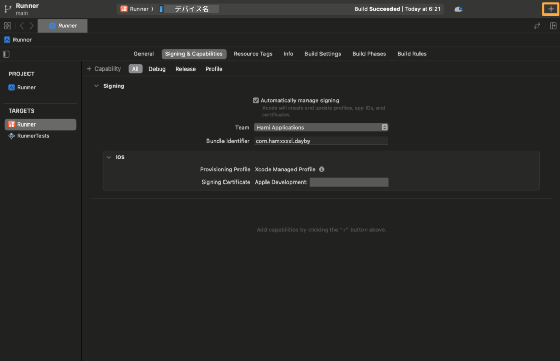This screenshot has height=361, width=560.
Task: Click the Signing Certificate value field
Action: (x=348, y=182)
